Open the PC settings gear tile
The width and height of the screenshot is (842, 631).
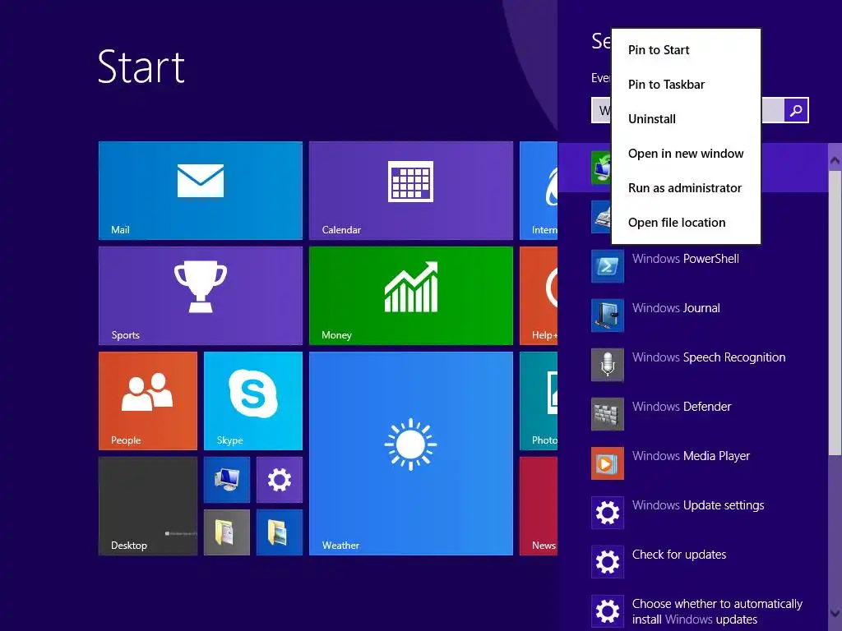pyautogui.click(x=280, y=480)
